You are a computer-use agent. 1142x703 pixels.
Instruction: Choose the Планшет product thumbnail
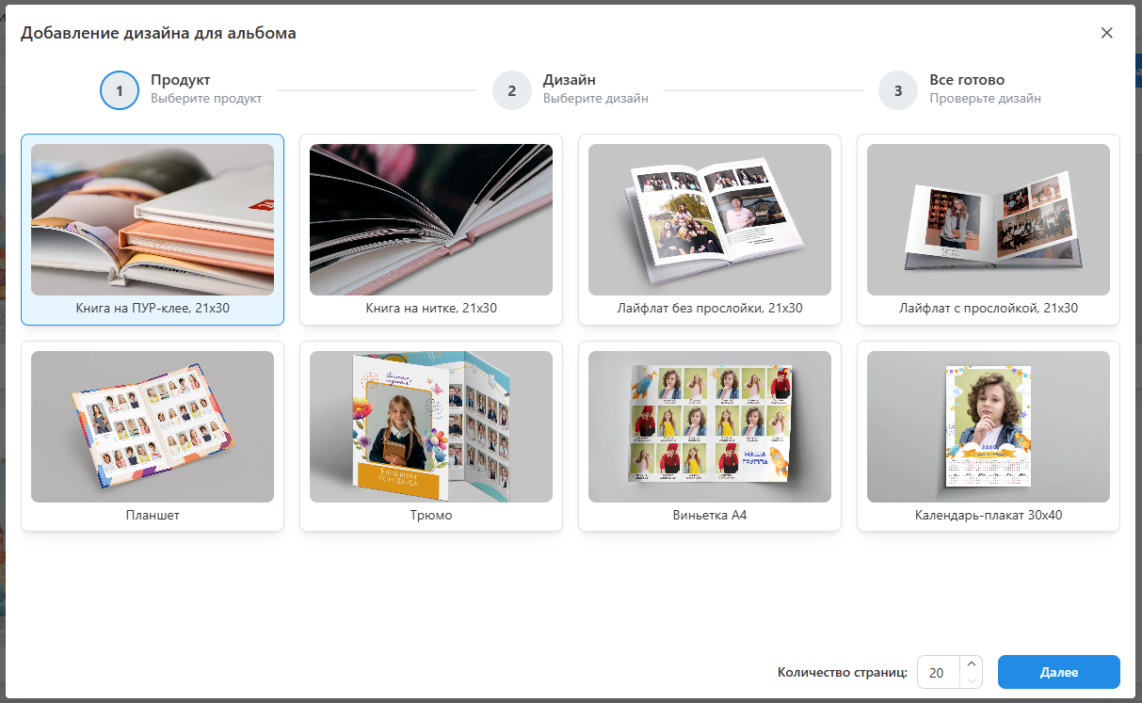[x=153, y=426]
